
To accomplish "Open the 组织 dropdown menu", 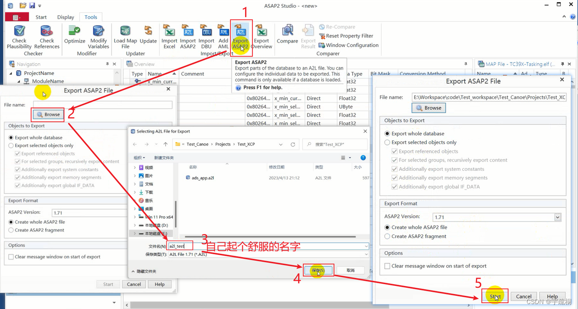I will (x=139, y=158).
